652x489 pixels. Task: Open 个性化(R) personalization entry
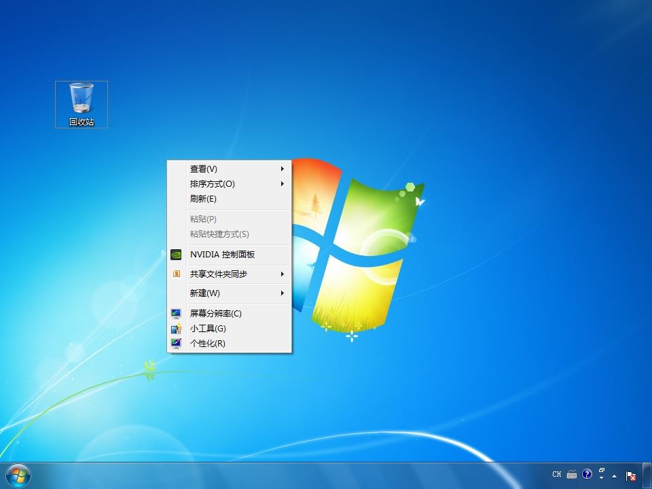pyautogui.click(x=229, y=344)
